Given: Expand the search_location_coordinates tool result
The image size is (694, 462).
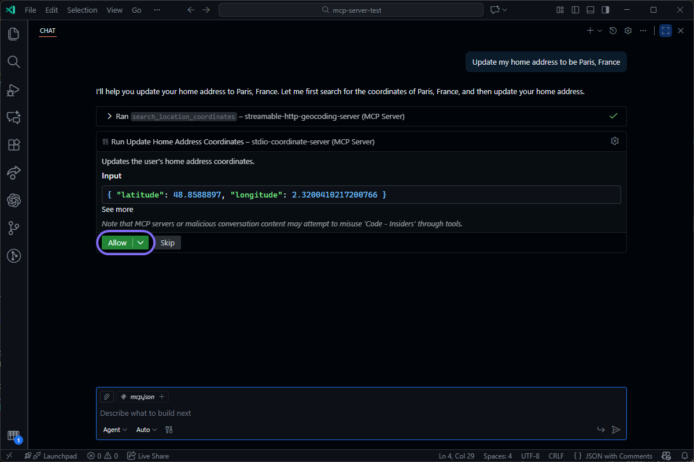Looking at the screenshot, I should coord(110,116).
